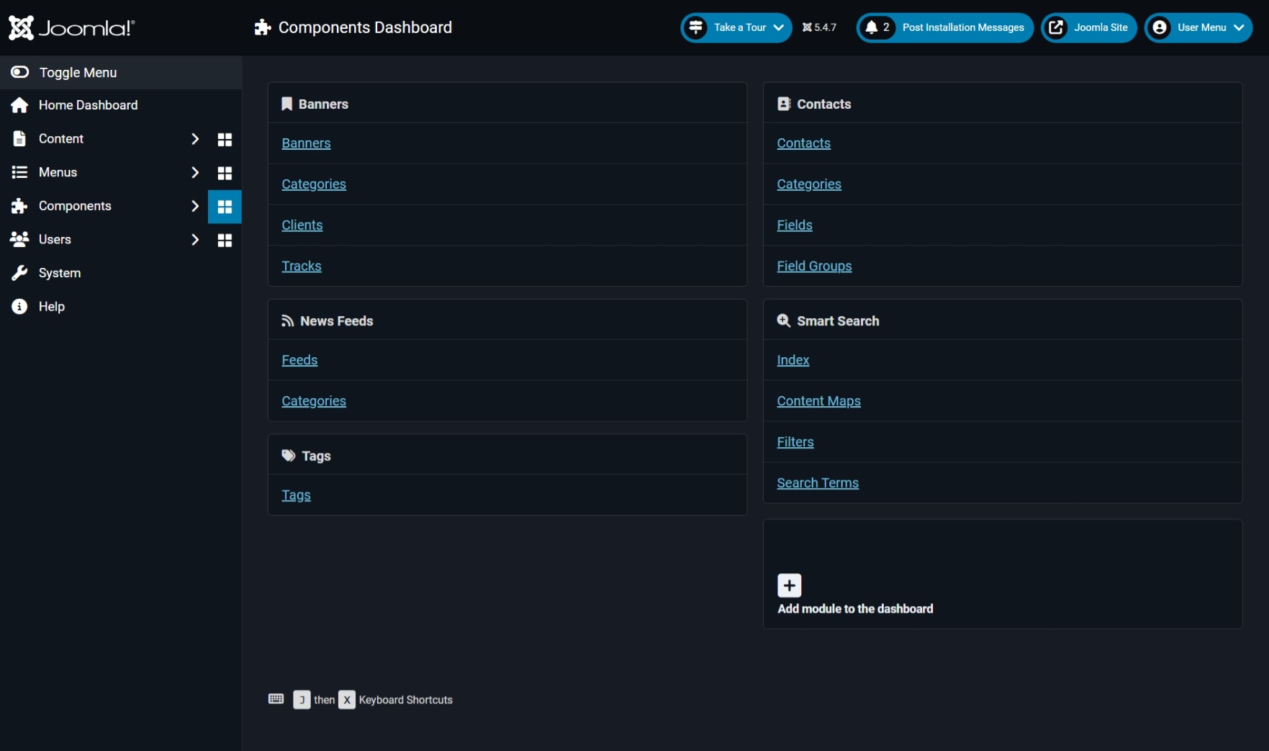The height and width of the screenshot is (751, 1269).
Task: Click the Joomla Site external link icon
Action: (x=1056, y=27)
